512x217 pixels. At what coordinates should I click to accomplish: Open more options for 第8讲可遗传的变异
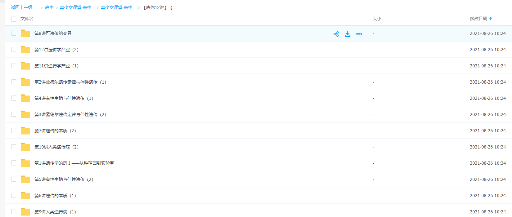coord(359,34)
